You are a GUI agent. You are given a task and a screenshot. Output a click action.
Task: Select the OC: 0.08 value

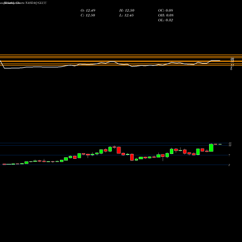click(x=166, y=10)
